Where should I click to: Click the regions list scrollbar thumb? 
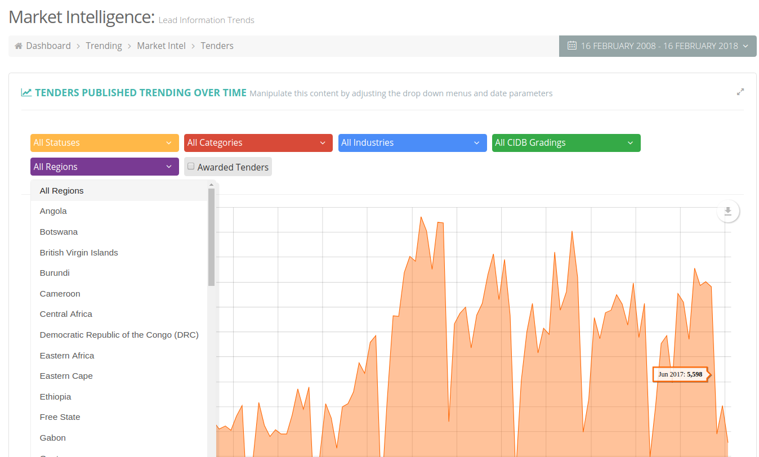(211, 237)
